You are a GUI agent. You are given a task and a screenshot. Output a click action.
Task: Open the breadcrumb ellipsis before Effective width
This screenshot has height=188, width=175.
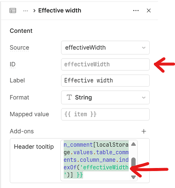26,11
